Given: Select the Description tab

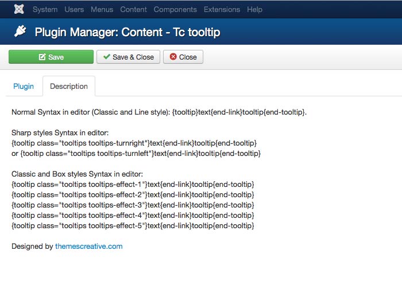Looking at the screenshot, I should click(69, 86).
